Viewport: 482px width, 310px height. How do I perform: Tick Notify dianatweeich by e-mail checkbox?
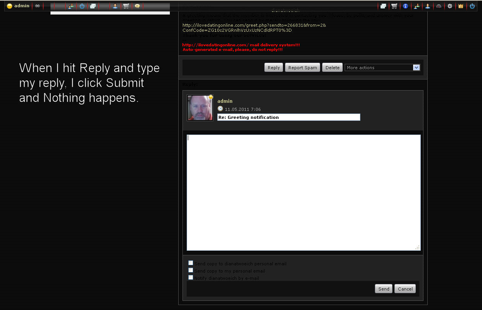click(191, 278)
